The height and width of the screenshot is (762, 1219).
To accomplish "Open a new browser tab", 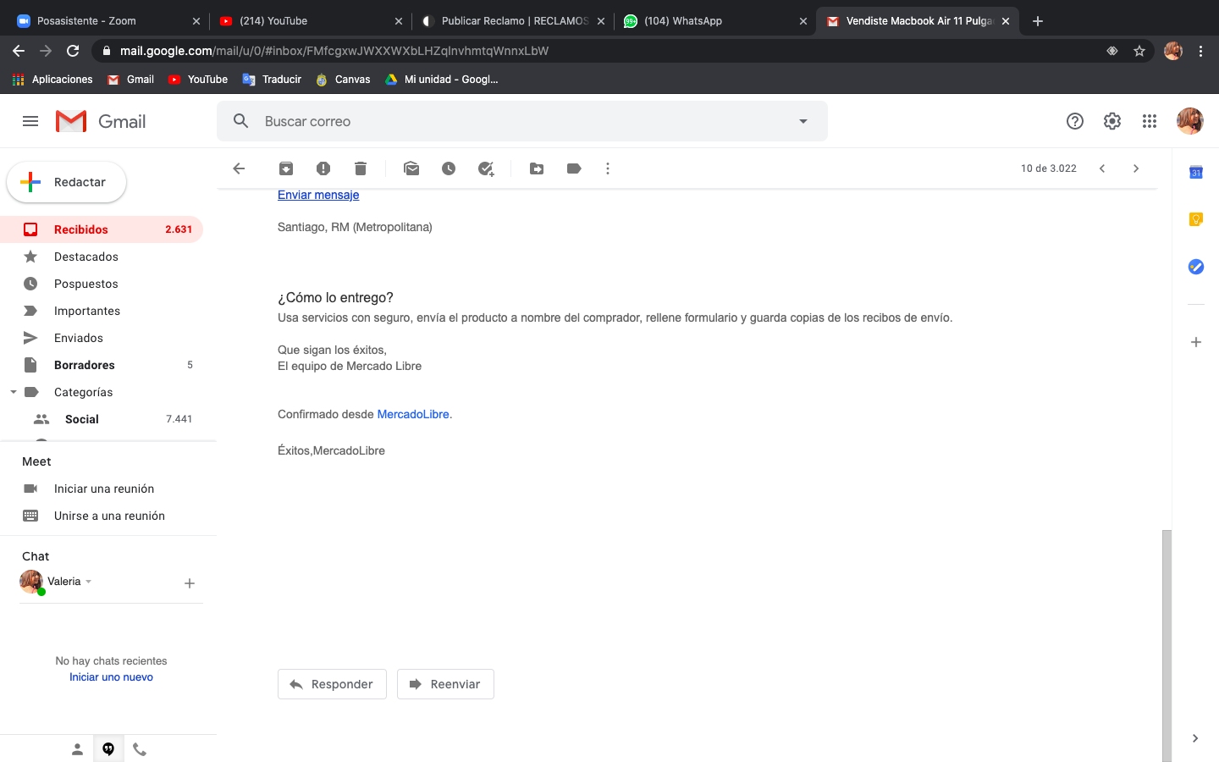I will click(x=1038, y=21).
